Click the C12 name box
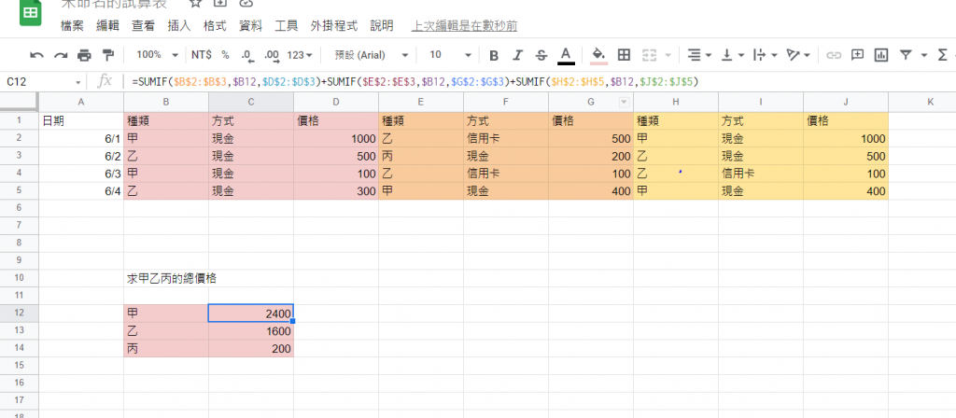This screenshot has width=956, height=418. (x=36, y=82)
